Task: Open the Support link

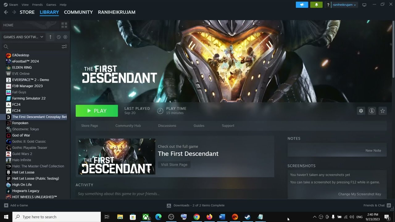Action: pyautogui.click(x=228, y=125)
